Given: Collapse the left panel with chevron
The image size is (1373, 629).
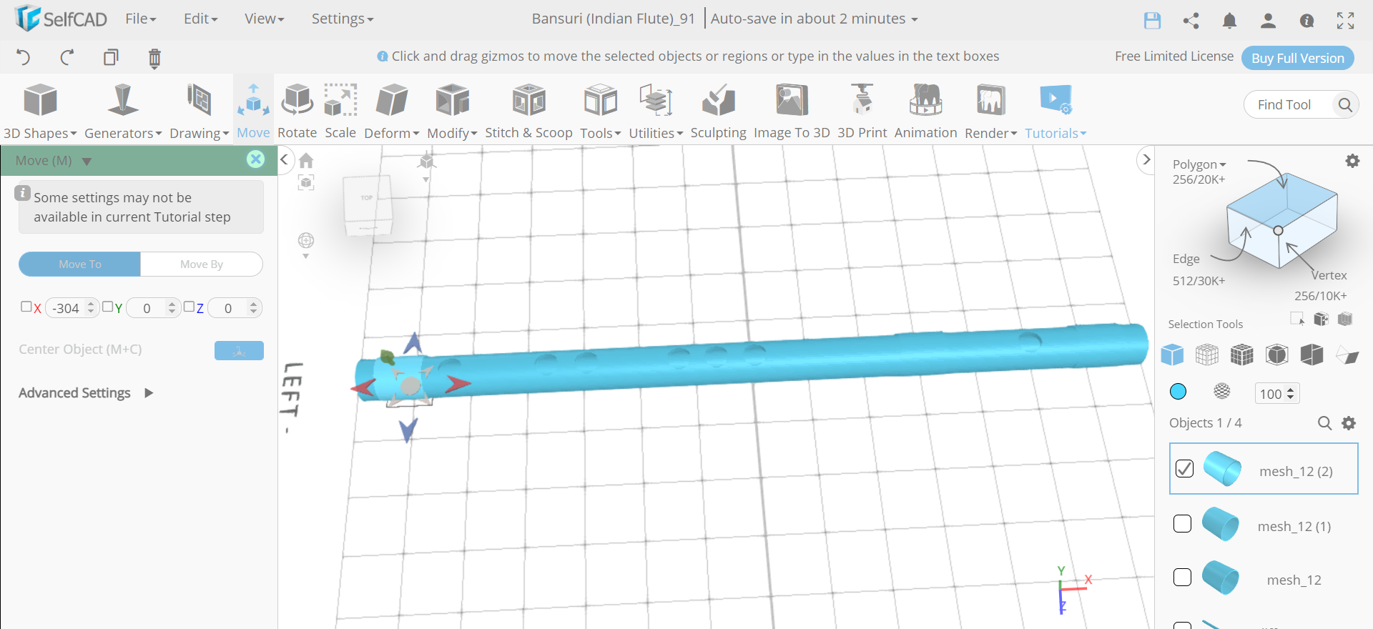Looking at the screenshot, I should click(284, 159).
